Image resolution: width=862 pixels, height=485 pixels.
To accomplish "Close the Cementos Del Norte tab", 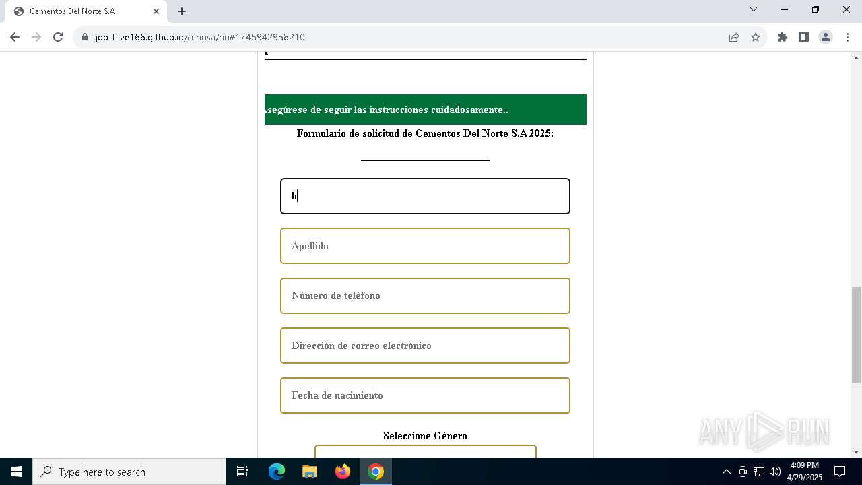I will (156, 11).
